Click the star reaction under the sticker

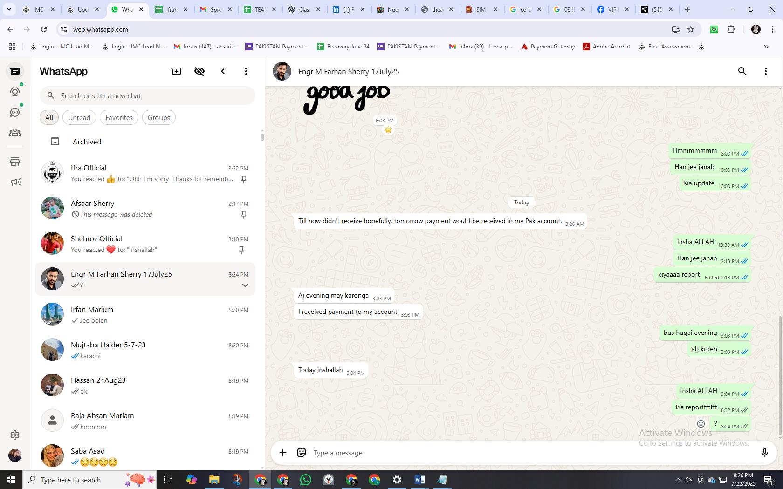(x=388, y=129)
